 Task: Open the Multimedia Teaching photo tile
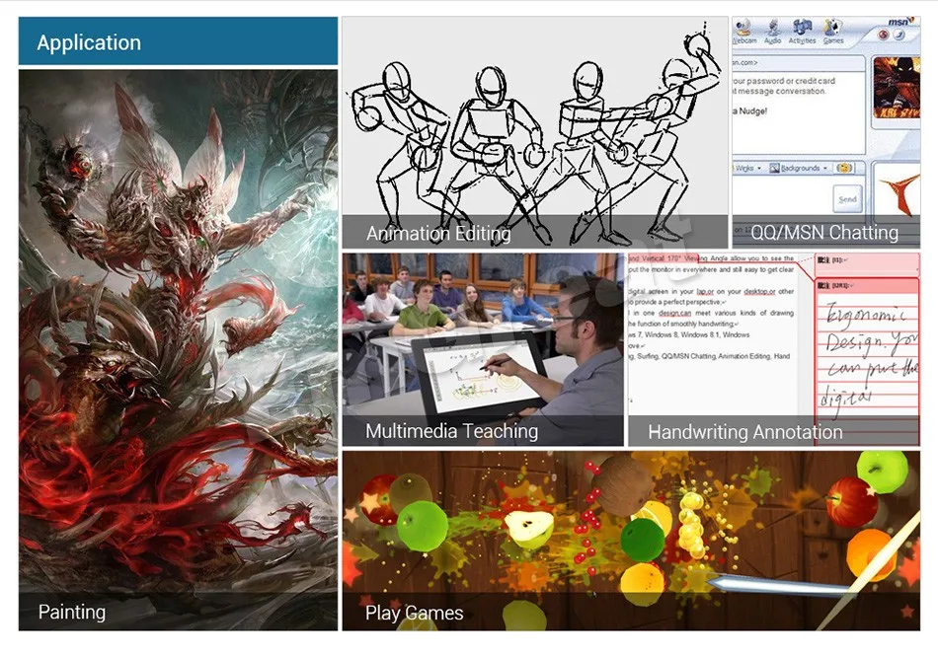(x=483, y=349)
